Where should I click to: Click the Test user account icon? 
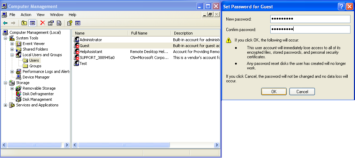pyautogui.click(x=76, y=63)
